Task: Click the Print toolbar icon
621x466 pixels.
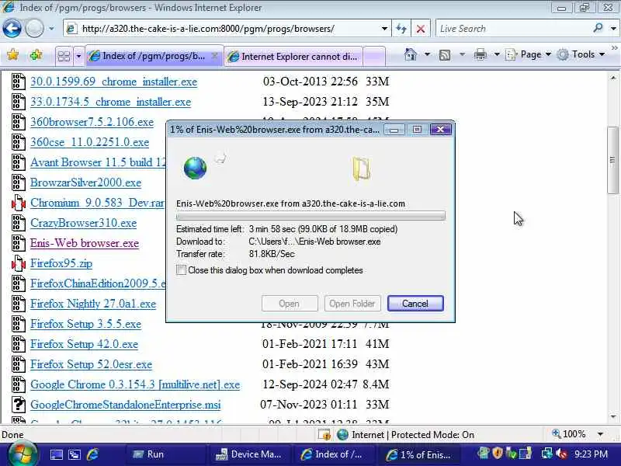Action: [x=480, y=54]
